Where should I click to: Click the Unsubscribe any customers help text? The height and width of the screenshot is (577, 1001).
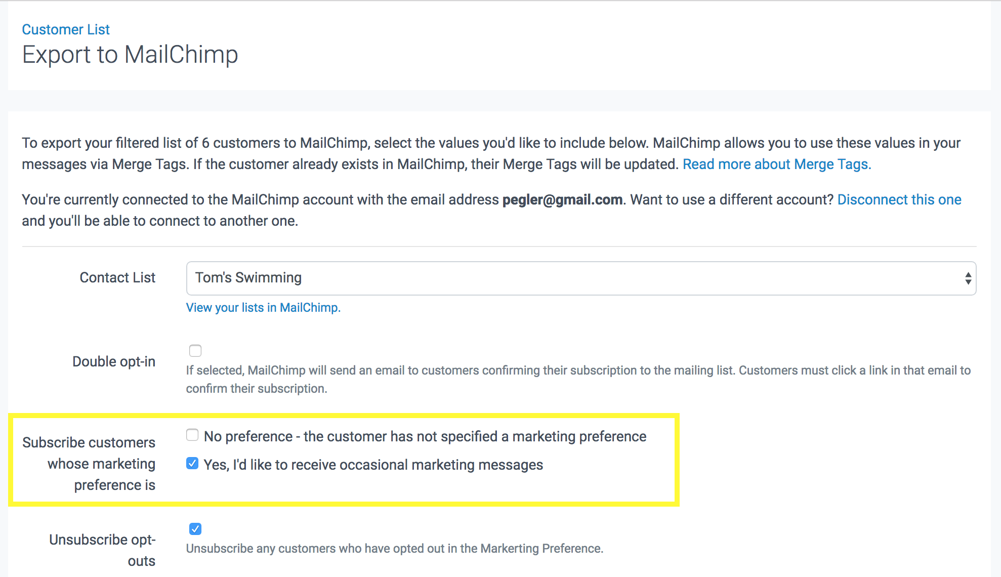pos(395,549)
